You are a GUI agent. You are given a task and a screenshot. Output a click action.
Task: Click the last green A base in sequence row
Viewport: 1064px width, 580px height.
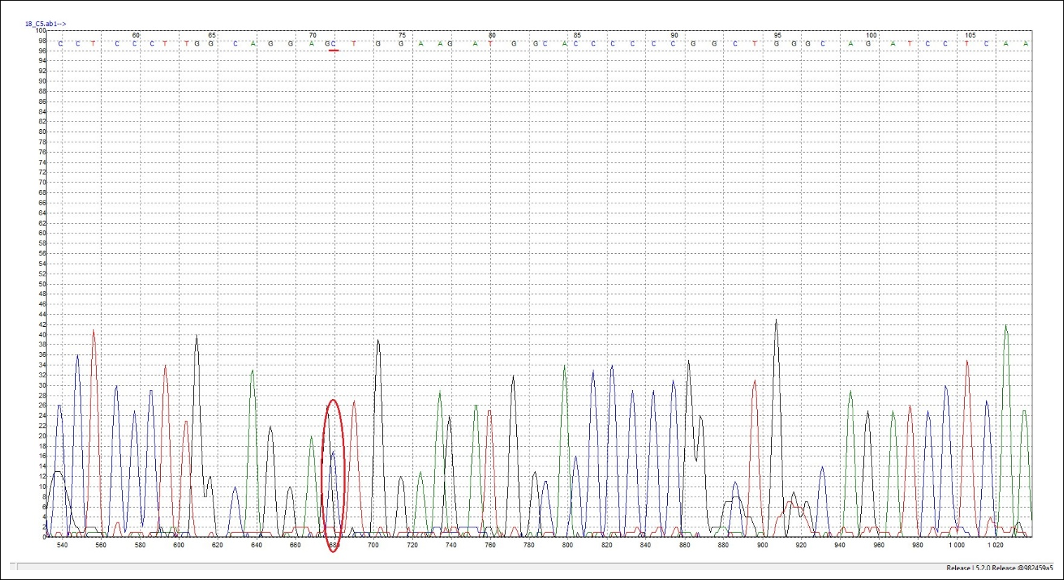[1026, 44]
